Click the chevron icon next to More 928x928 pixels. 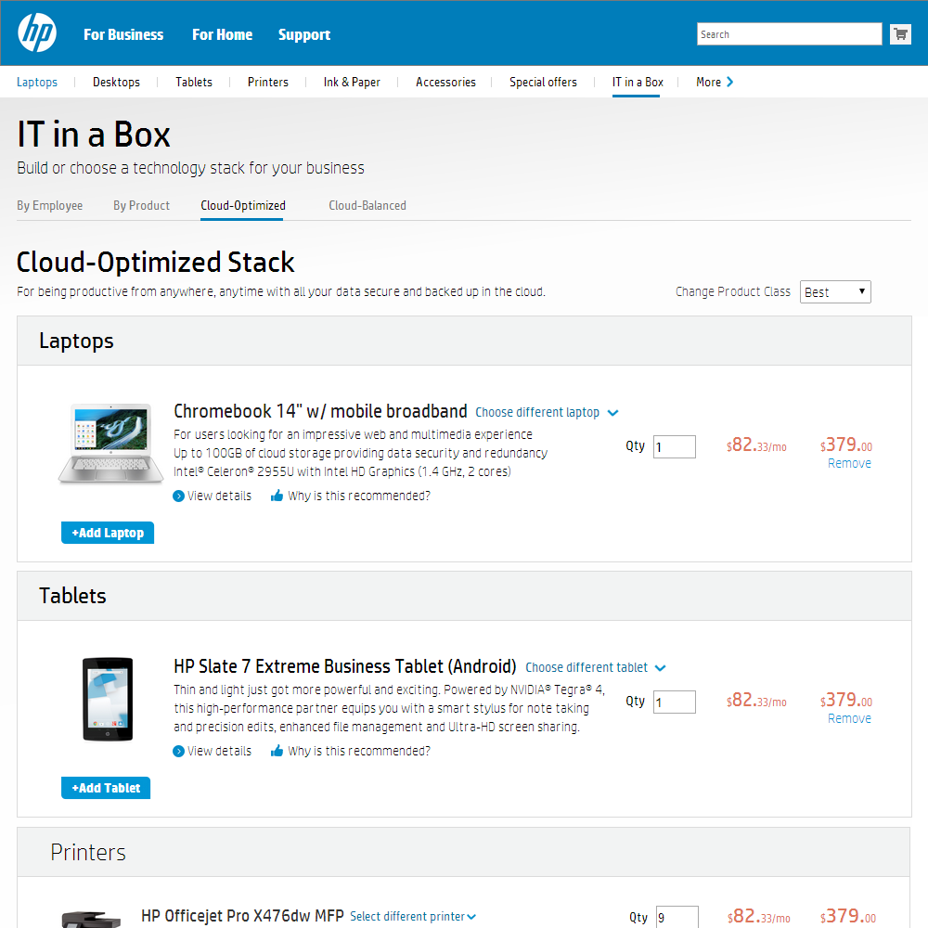[730, 82]
